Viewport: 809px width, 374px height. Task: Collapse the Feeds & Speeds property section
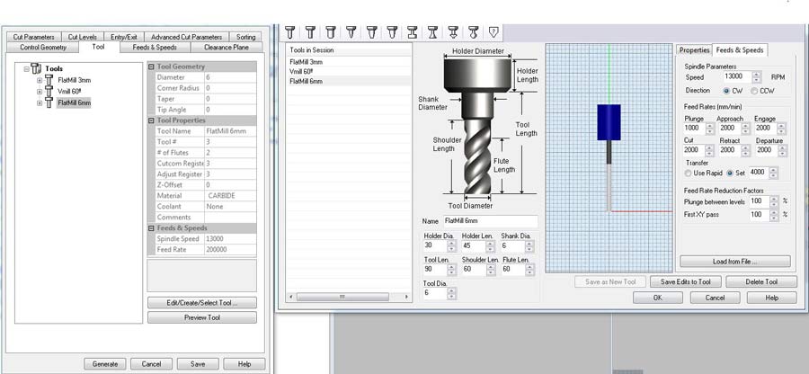[x=151, y=228]
